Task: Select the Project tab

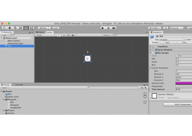Action: [x=6, y=85]
